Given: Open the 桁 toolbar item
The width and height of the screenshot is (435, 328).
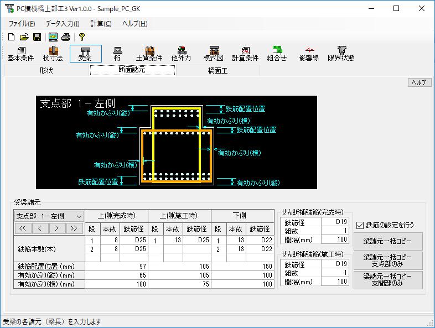Looking at the screenshot, I should point(117,54).
